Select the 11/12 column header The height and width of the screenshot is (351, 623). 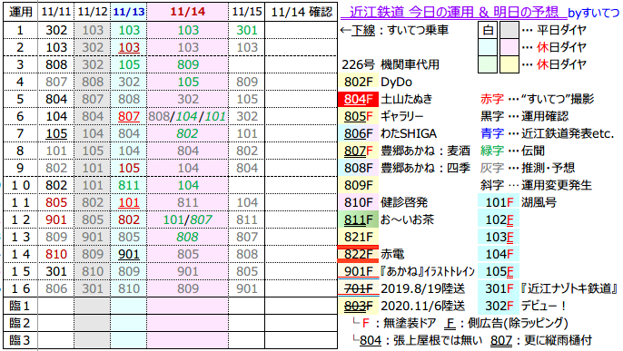(x=93, y=12)
